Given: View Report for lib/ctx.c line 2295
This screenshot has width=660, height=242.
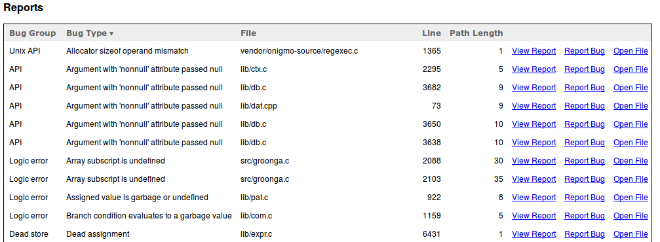Looking at the screenshot, I should 534,69.
